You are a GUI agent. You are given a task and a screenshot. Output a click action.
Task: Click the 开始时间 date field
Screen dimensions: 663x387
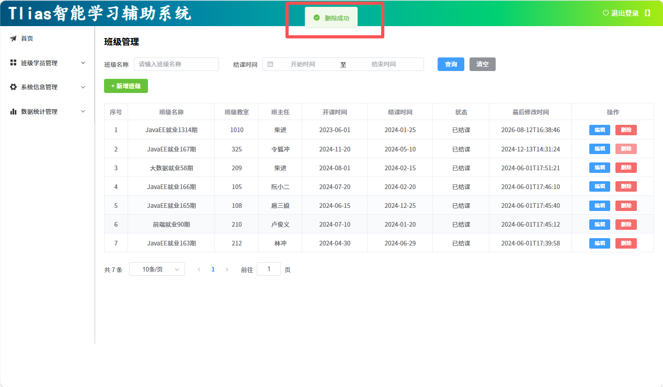coord(303,64)
